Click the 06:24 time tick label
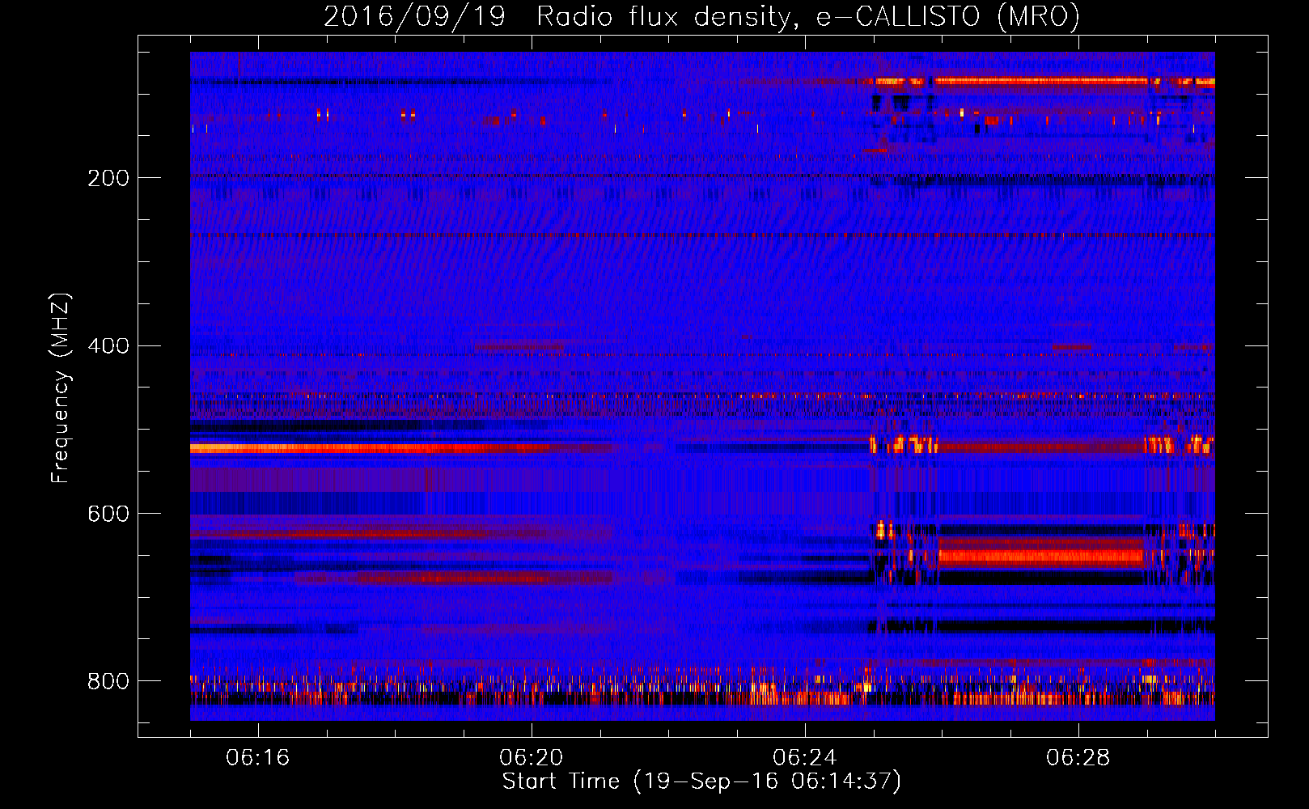Screen dimensions: 1309x809 click(x=805, y=758)
